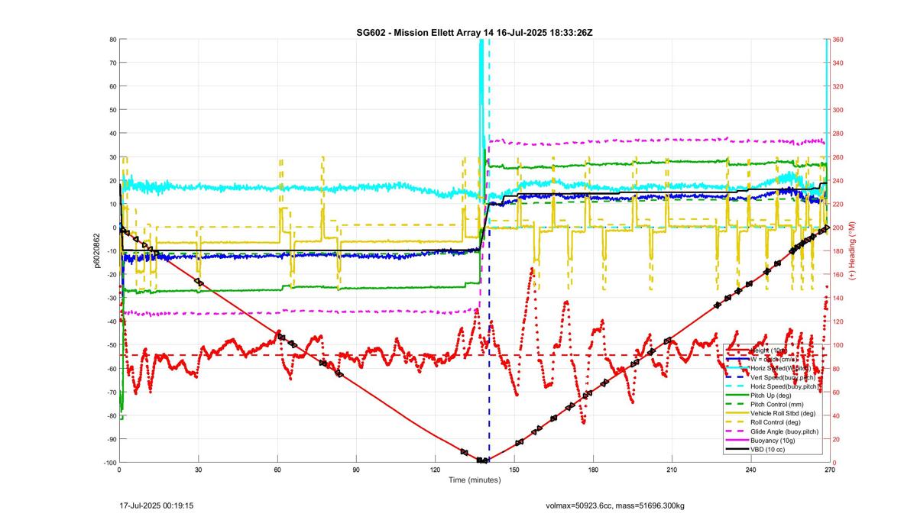Select legend entry "Vert Speed(buoy,pitch)"
Image resolution: width=917 pixels, height=520 pixels.
click(783, 377)
